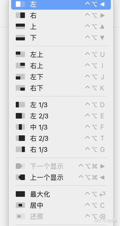Image resolution: width=120 pixels, height=226 pixels.
Task: Click the maximize (最大化) full-window icon
Action: coord(20,194)
